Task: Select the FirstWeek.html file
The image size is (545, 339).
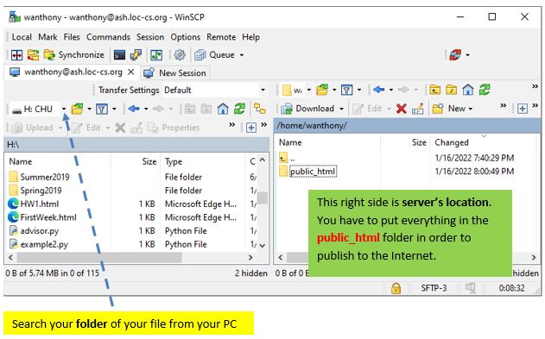Action: click(x=48, y=217)
